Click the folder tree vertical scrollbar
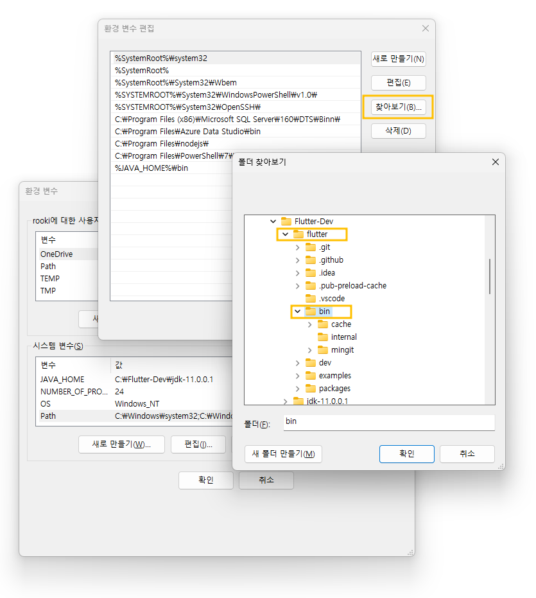Screen dimensions: 536x598 (490, 276)
